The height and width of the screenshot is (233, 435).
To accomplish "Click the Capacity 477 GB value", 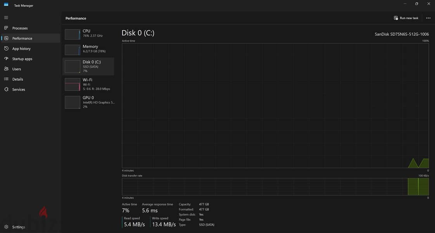I will 204,204.
